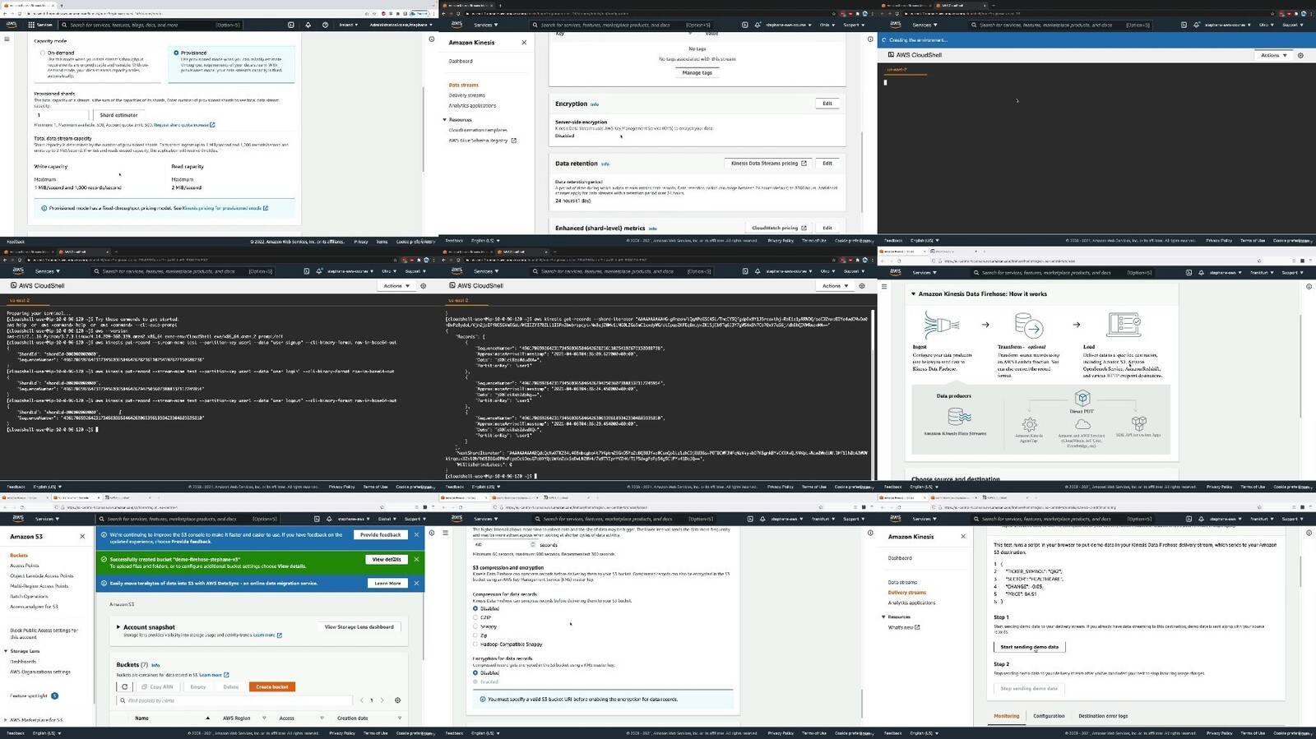Go to previous page of S3 buckets
The height and width of the screenshot is (739, 1316).
point(362,700)
